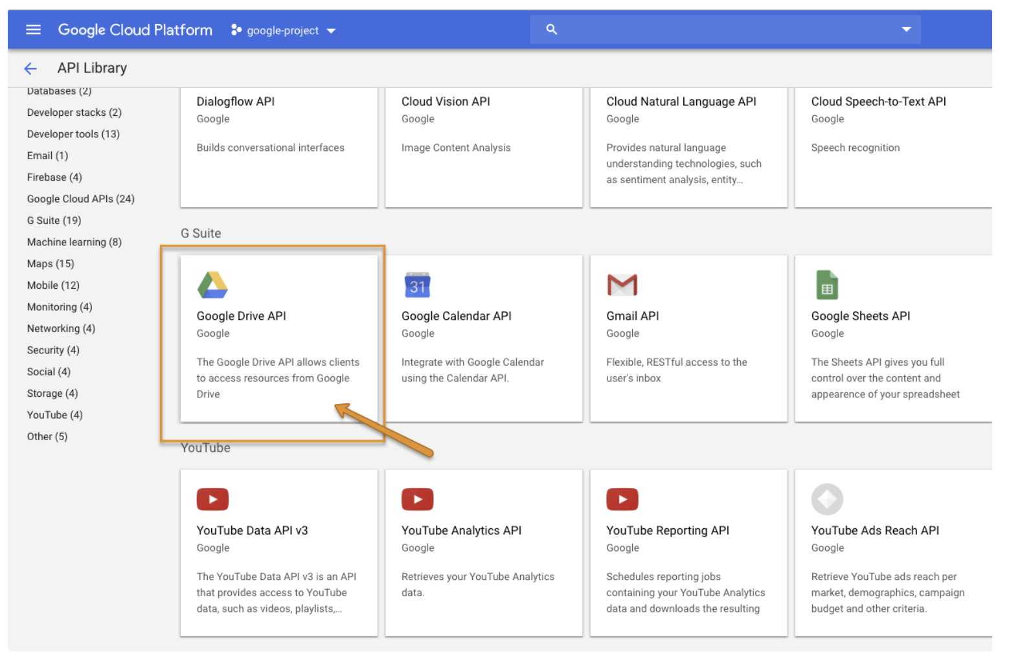Click the YouTube Data API v3 icon
Screen dimensions: 1009x659
point(212,499)
